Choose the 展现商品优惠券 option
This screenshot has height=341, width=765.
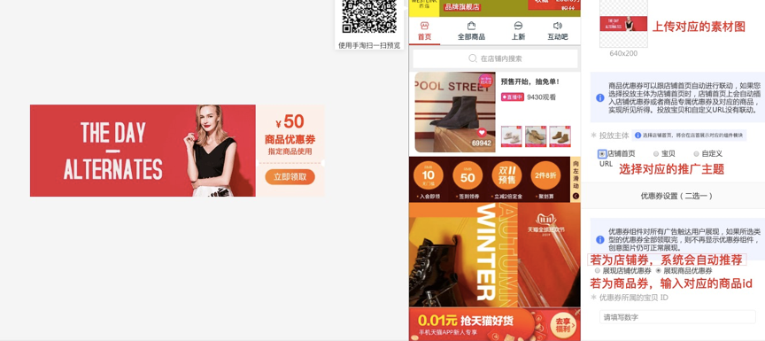tap(658, 270)
